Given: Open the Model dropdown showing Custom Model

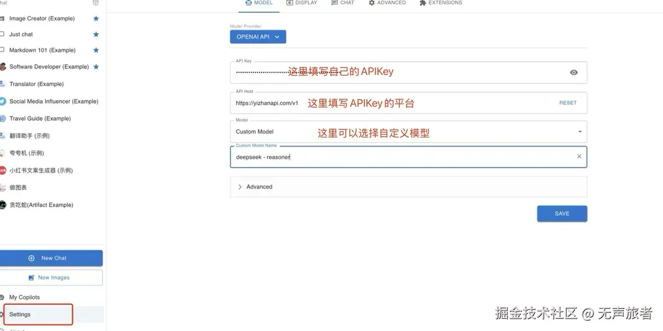Looking at the screenshot, I should coord(408,132).
